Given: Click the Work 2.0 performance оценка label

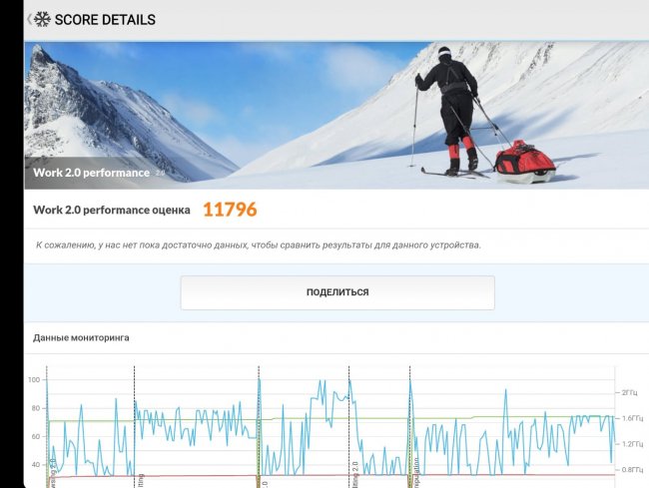Looking at the screenshot, I should click(112, 210).
